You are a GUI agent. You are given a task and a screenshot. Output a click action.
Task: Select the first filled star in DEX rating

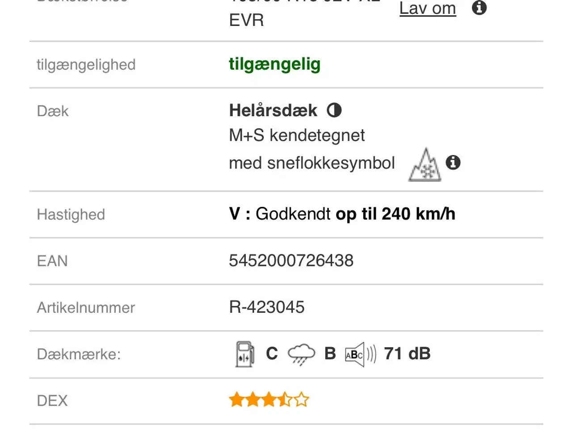point(237,399)
